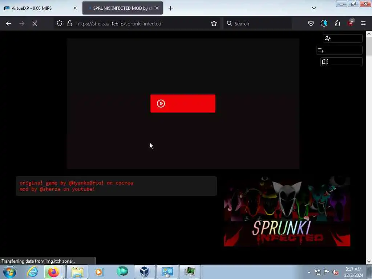
Task: Select the SPRUNKI INFECTED MOD tab
Action: 122,8
